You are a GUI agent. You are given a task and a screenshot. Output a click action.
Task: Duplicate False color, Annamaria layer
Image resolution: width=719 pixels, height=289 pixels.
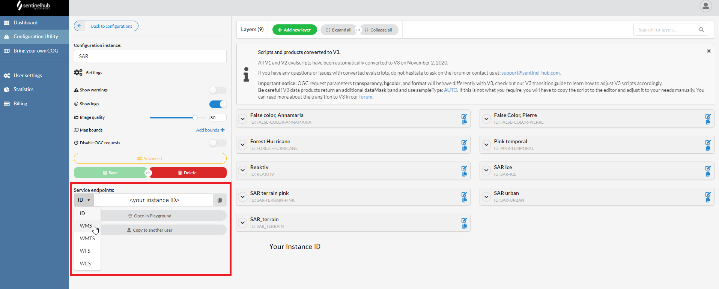click(x=465, y=122)
